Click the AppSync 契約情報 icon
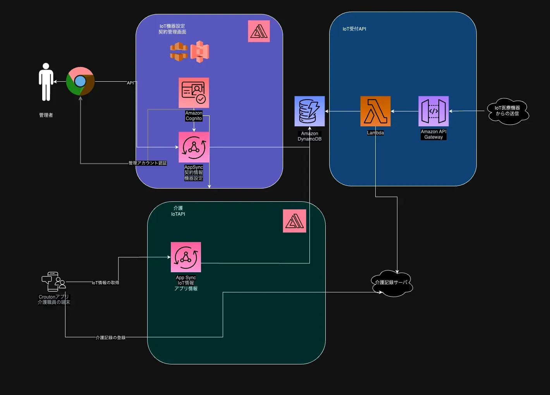This screenshot has width=550, height=395. click(194, 147)
